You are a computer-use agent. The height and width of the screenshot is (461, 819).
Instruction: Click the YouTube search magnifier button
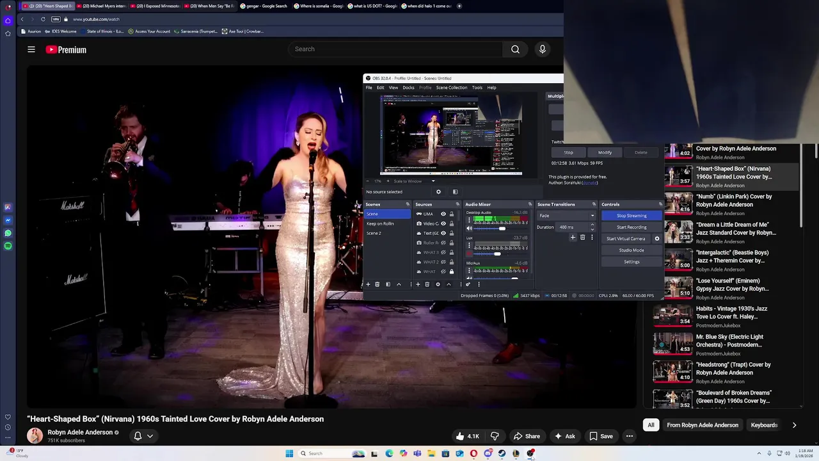click(515, 49)
